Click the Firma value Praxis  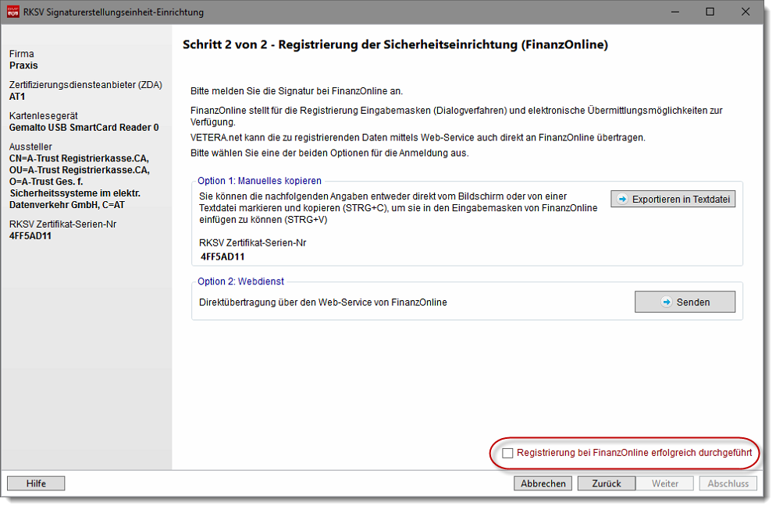[x=23, y=65]
